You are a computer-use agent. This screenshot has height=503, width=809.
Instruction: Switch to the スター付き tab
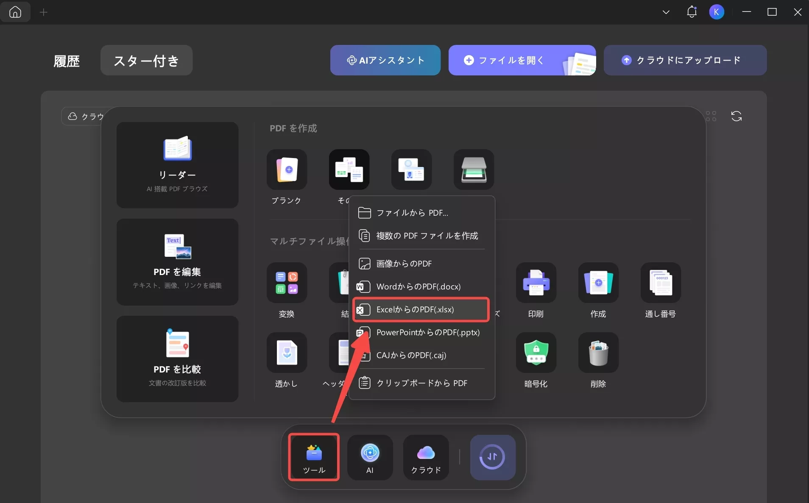(x=146, y=60)
